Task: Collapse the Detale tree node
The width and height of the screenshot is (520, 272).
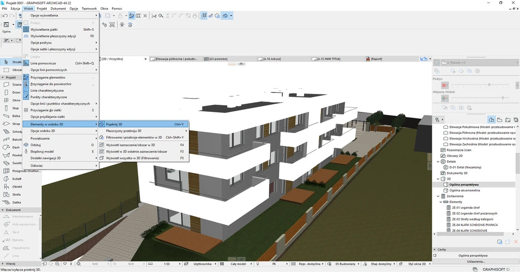Action: (438, 162)
